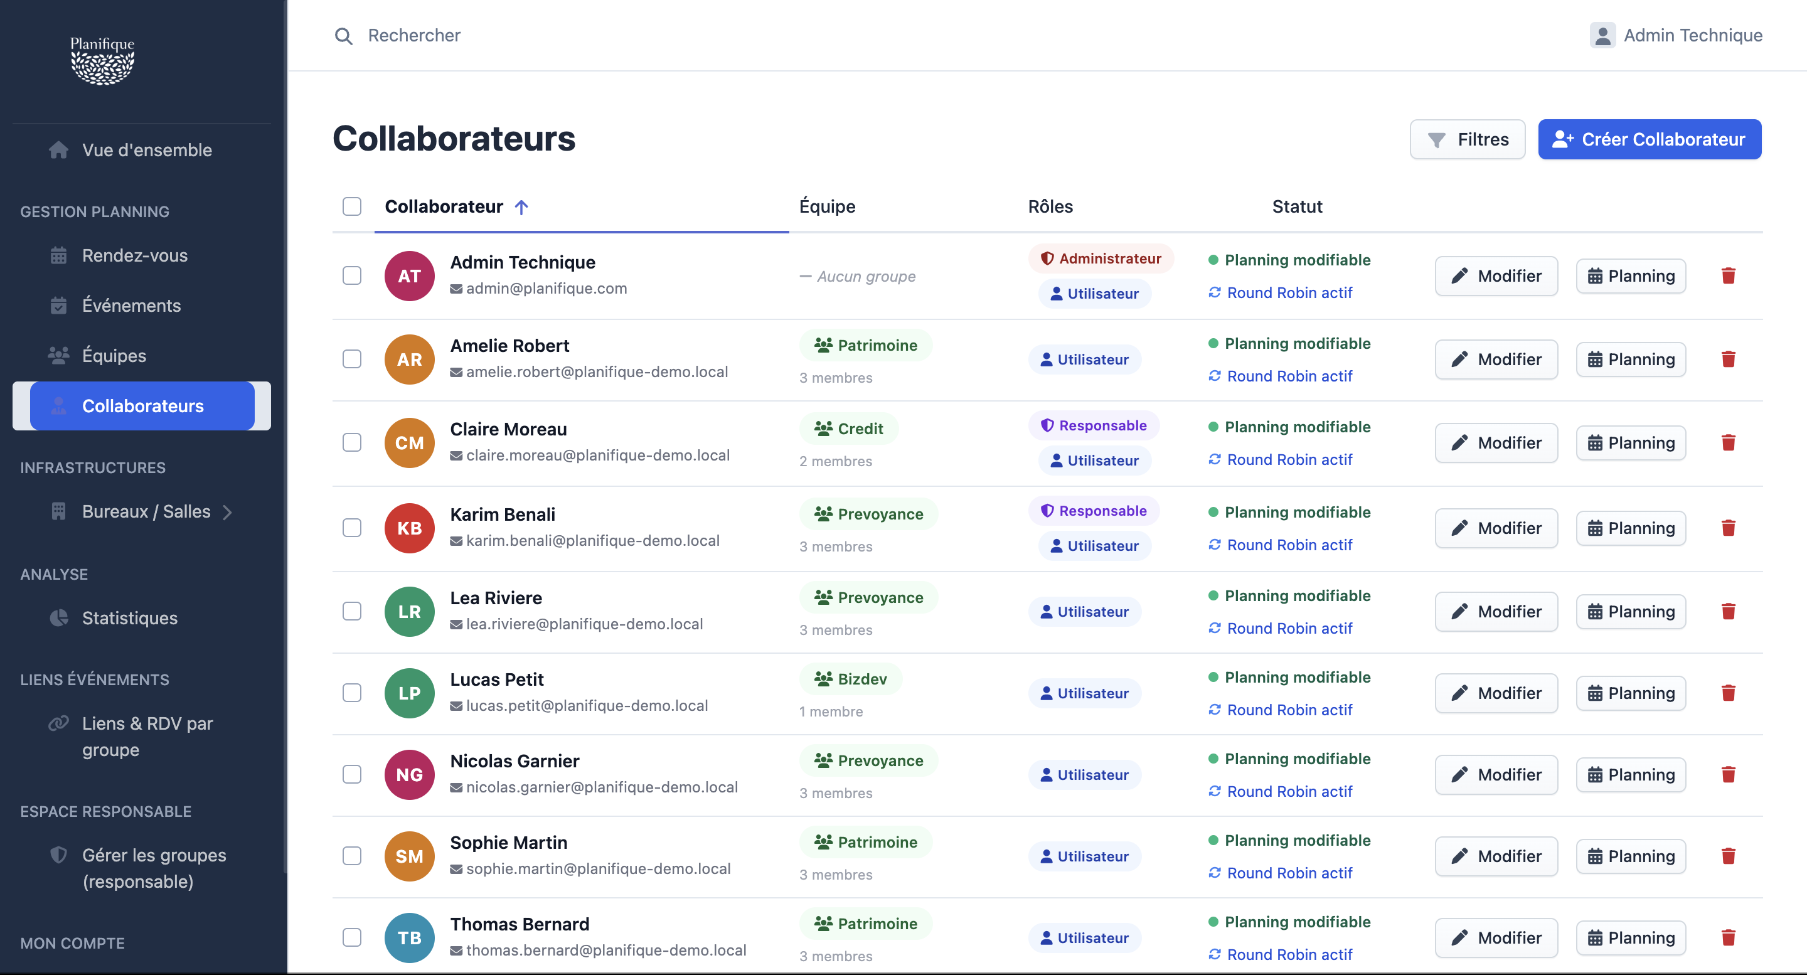The width and height of the screenshot is (1807, 975).
Task: Click Modifier for Sophie Martin
Action: click(x=1496, y=856)
